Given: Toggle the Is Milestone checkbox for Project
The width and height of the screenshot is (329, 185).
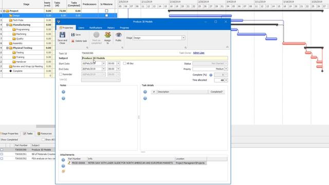Looking at the screenshot, I should (x=106, y=11).
